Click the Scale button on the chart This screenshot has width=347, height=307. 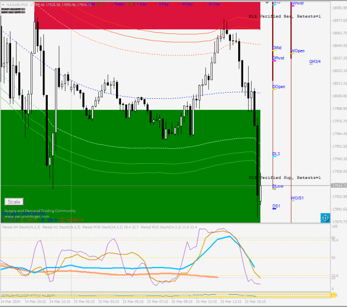coord(14,202)
